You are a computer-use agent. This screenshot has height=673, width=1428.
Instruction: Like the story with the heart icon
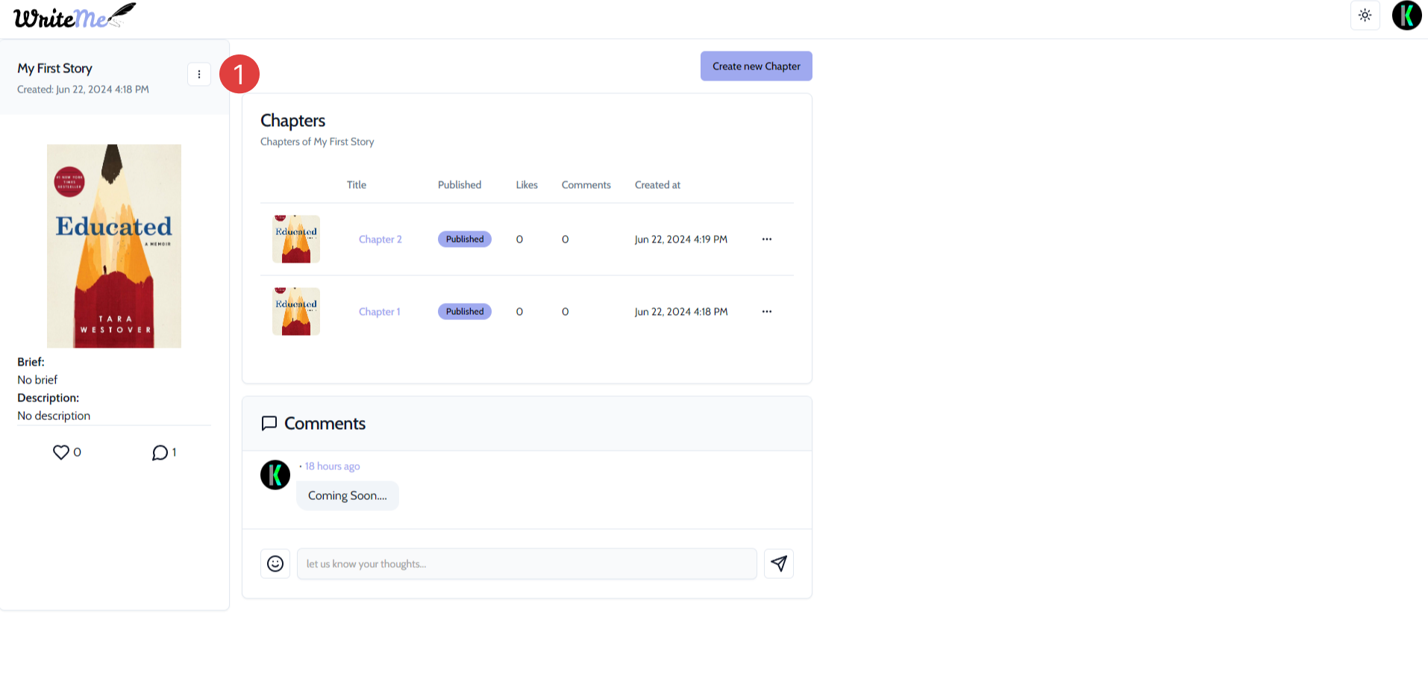[x=61, y=452]
